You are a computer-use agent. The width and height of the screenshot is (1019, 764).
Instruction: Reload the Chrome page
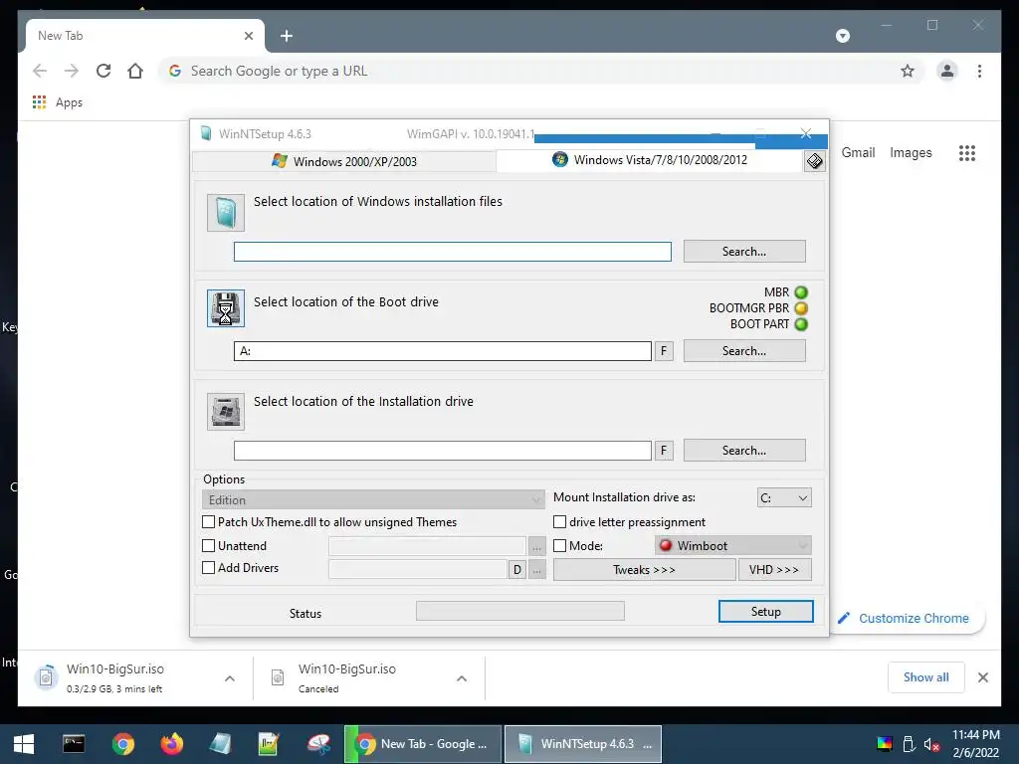coord(103,71)
